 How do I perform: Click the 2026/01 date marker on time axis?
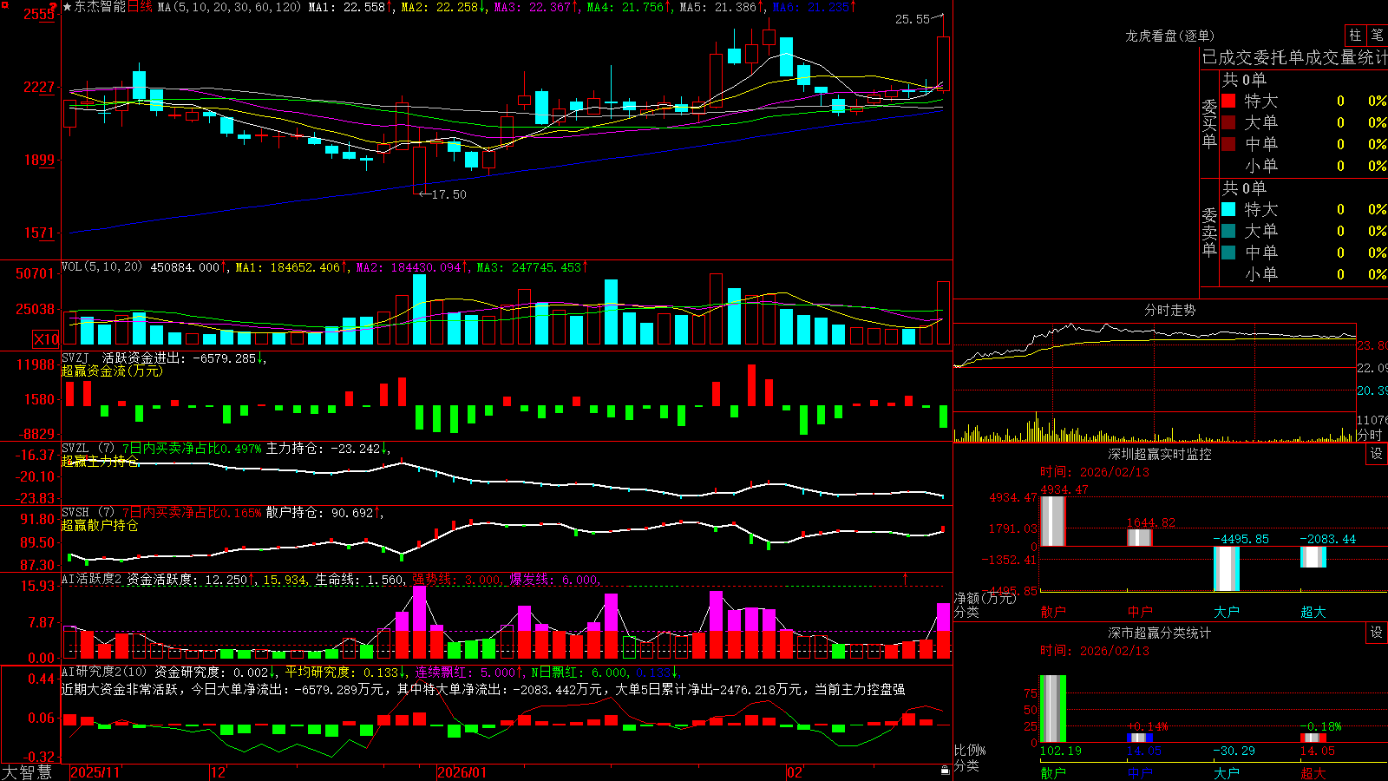[x=462, y=772]
